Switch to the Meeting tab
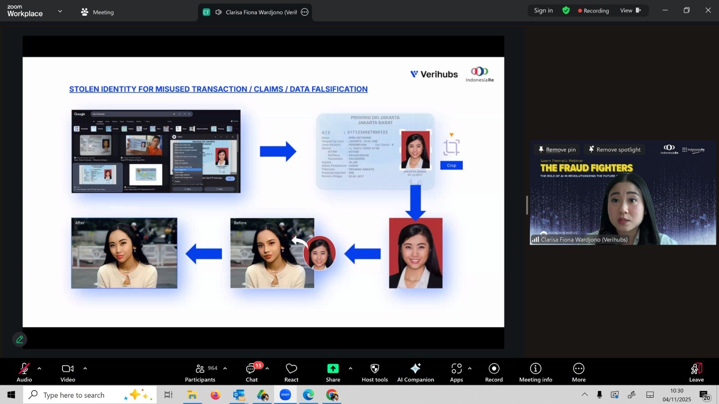Viewport: 719px width, 404px height. pyautogui.click(x=98, y=12)
